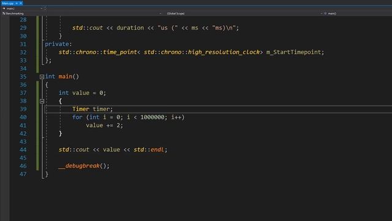
Task: Click line number 47
Action: point(23,174)
